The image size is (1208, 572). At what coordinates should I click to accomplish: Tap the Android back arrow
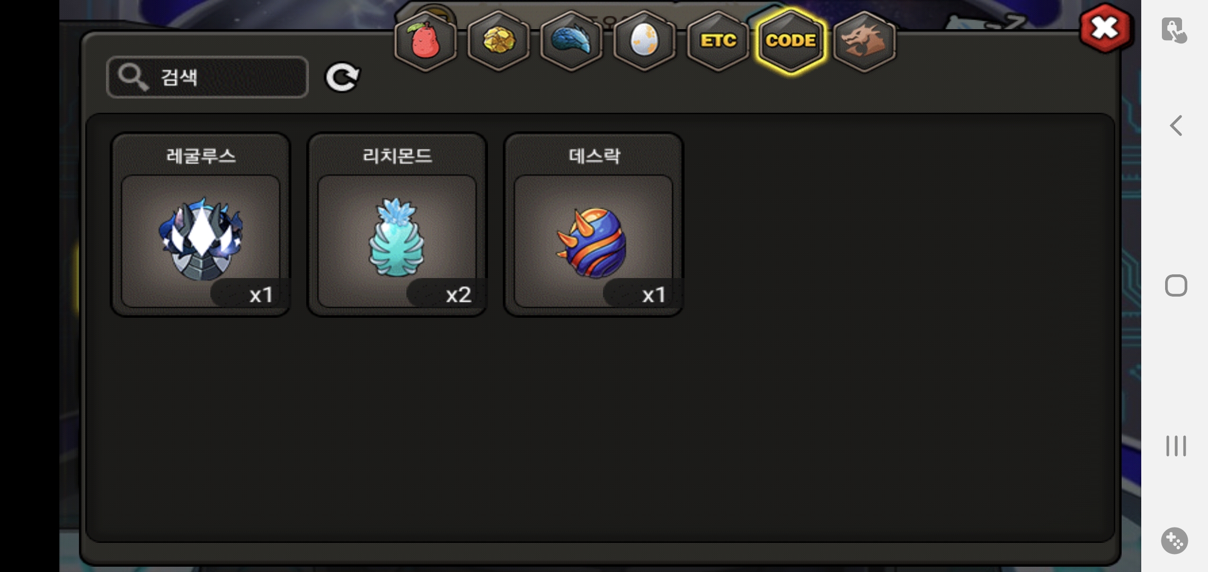1176,126
